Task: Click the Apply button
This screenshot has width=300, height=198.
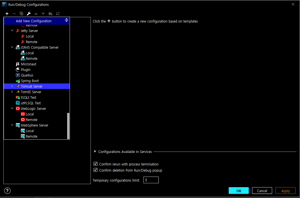Action: click(286, 190)
